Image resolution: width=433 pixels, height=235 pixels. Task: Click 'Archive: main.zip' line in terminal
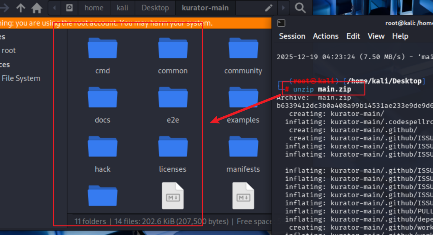coord(314,98)
